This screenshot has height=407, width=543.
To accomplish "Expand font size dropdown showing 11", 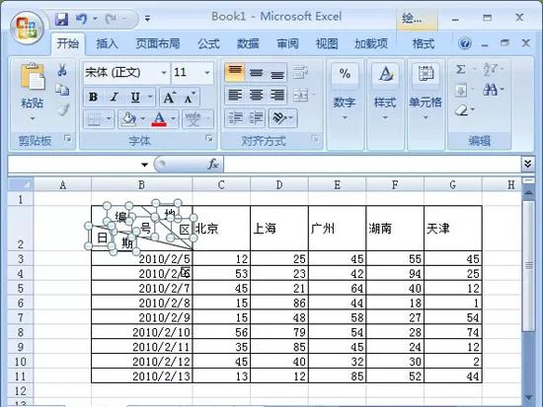I will pos(207,73).
